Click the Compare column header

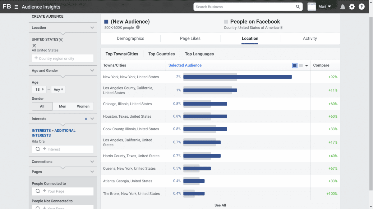[321, 65]
